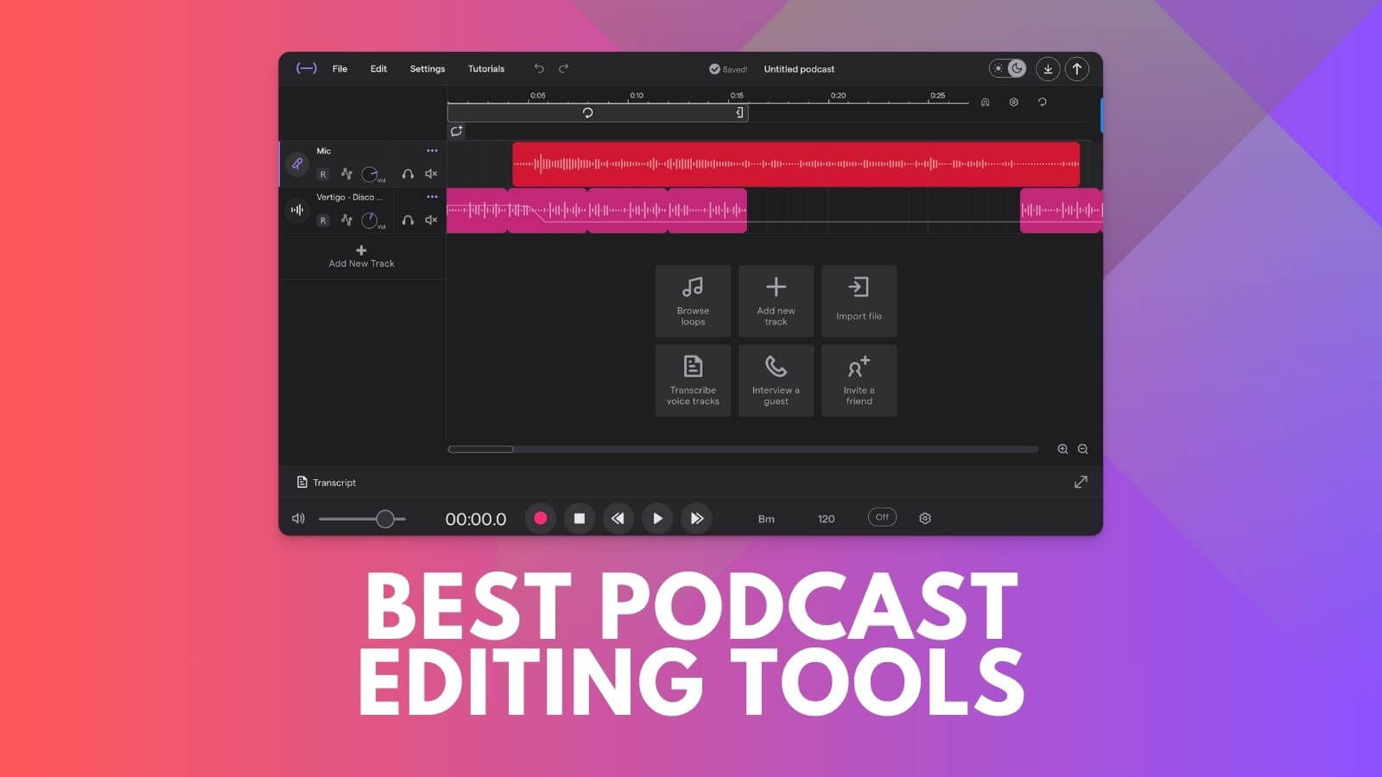
Task: Toggle the light/dark mode switch
Action: tap(1007, 69)
